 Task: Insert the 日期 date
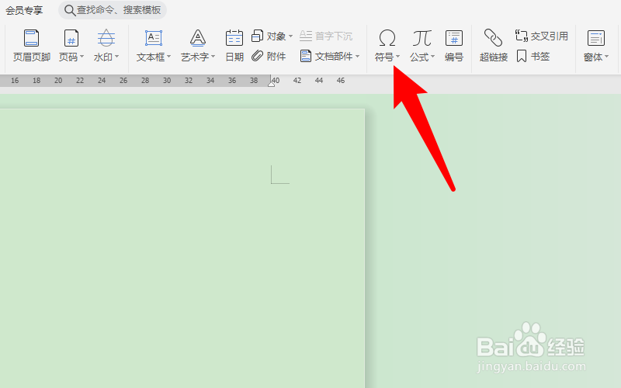tap(234, 46)
